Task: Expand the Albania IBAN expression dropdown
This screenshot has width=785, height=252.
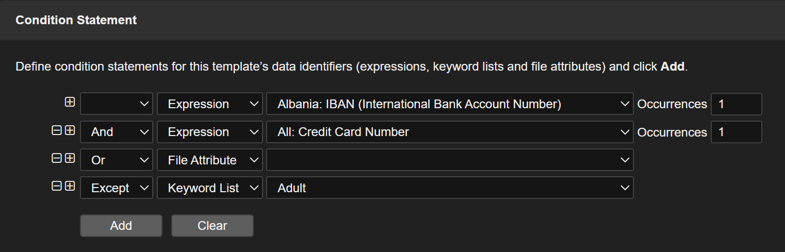Action: [450, 104]
